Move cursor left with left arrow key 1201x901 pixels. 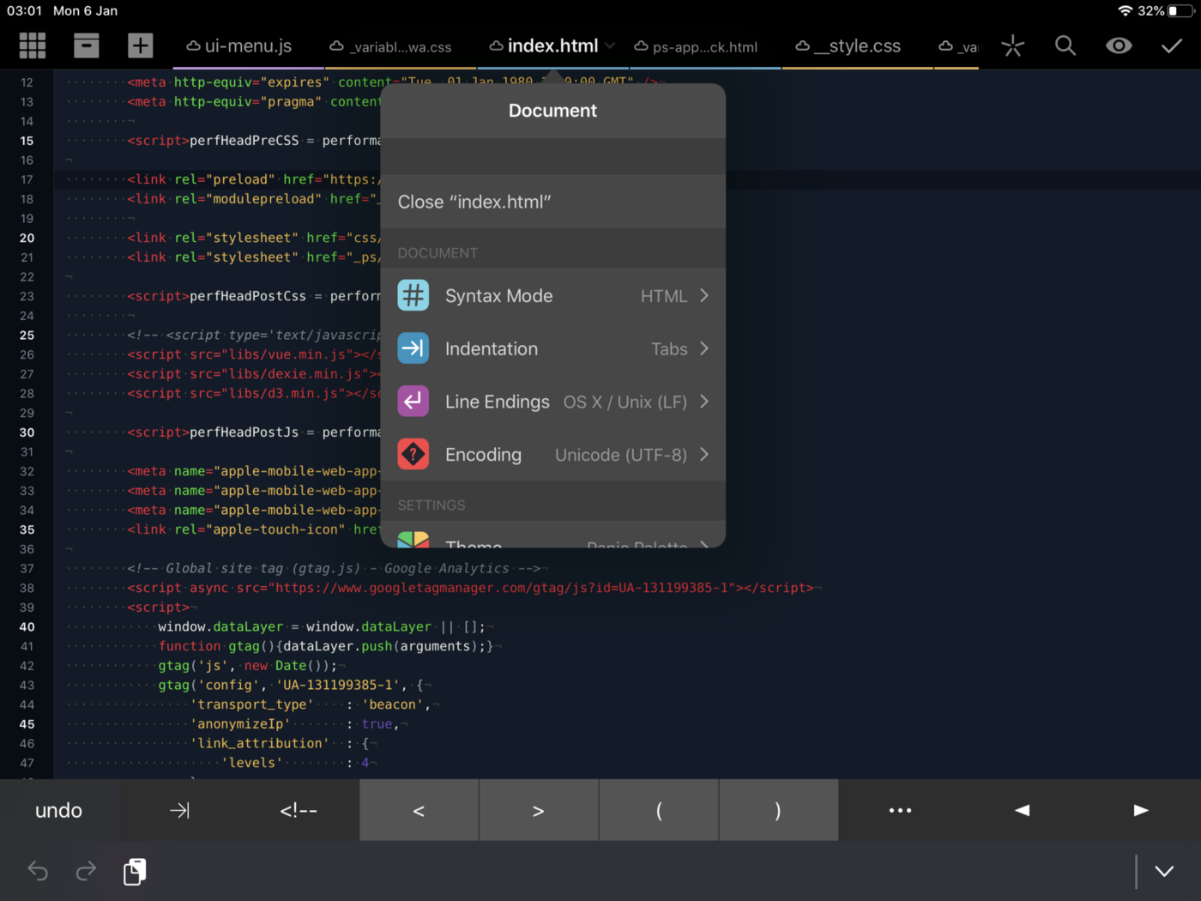pyautogui.click(x=1022, y=810)
